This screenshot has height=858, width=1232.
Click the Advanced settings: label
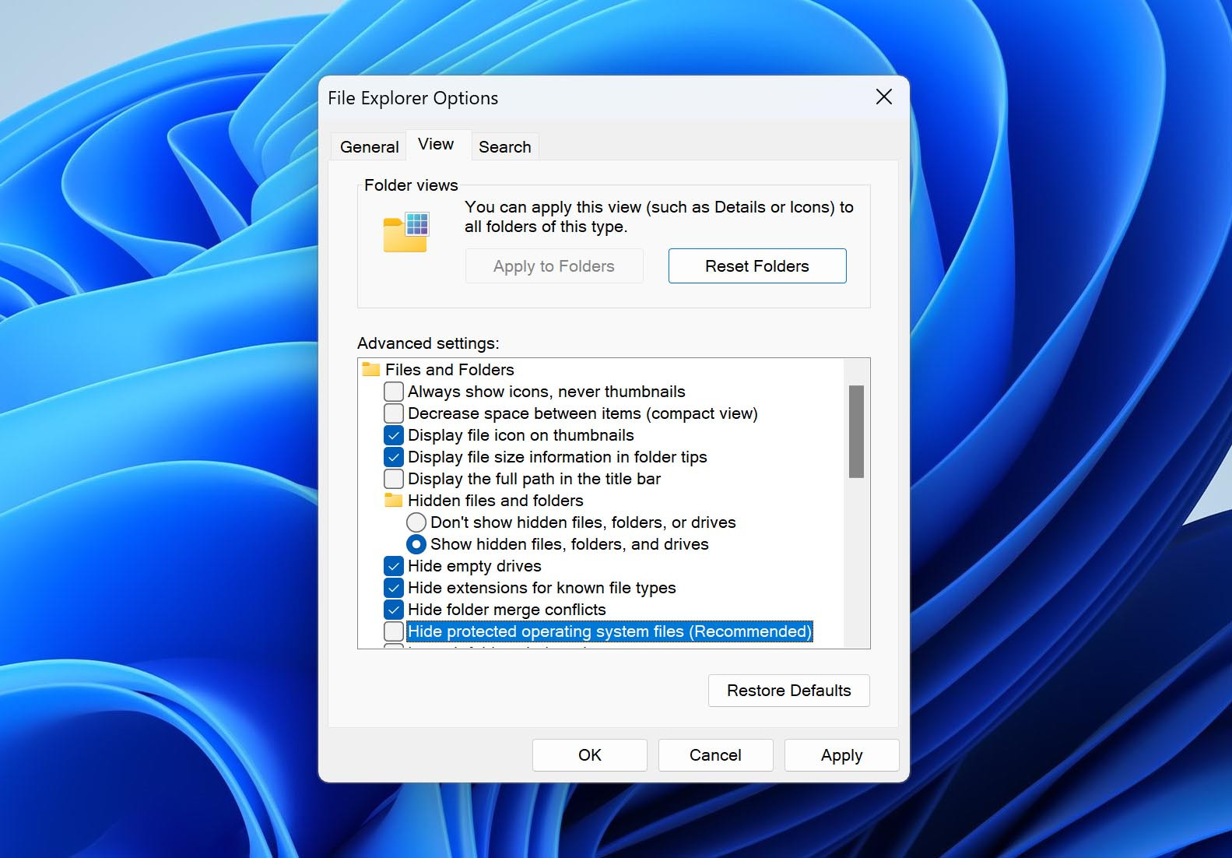(x=428, y=343)
